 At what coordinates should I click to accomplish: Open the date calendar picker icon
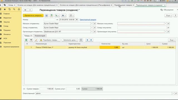tap(77, 20)
